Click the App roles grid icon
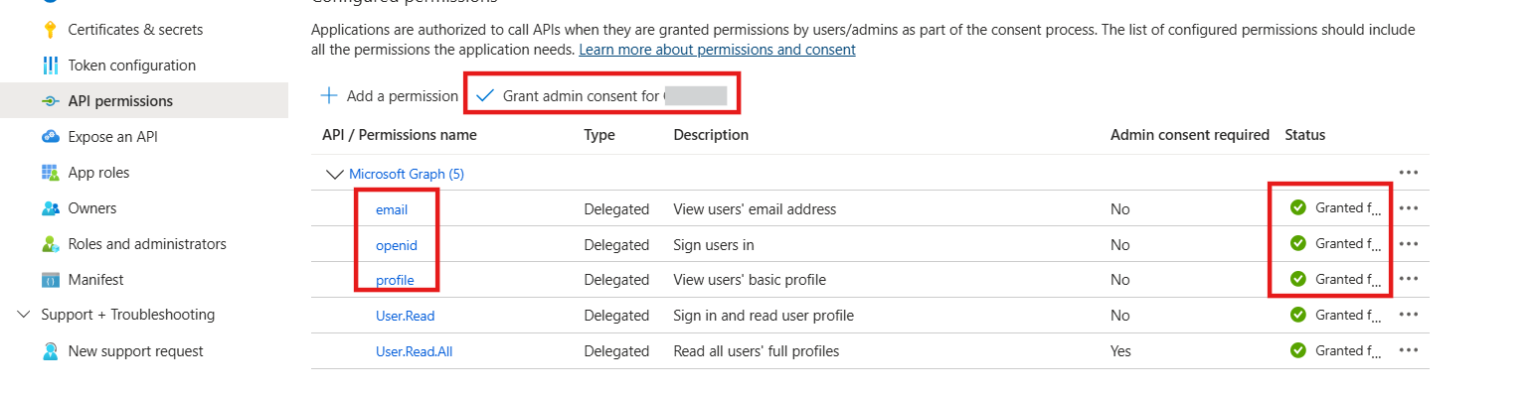This screenshot has width=1534, height=396. pos(51,173)
